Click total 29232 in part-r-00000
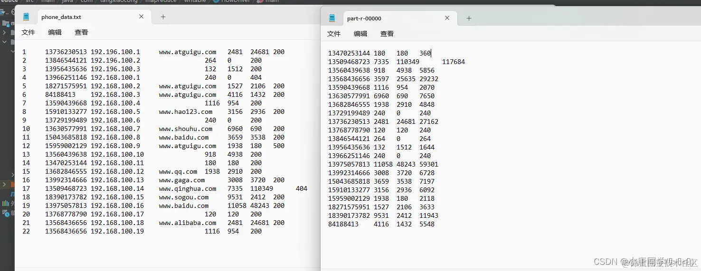 click(429, 79)
